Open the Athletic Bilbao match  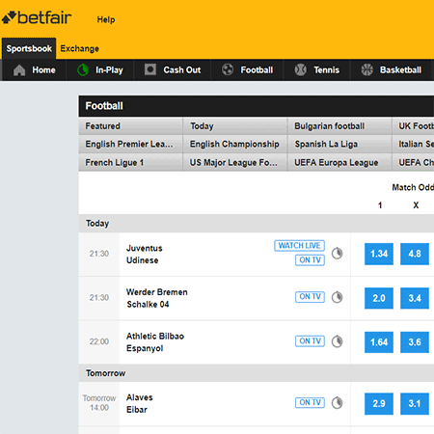pyautogui.click(x=155, y=342)
